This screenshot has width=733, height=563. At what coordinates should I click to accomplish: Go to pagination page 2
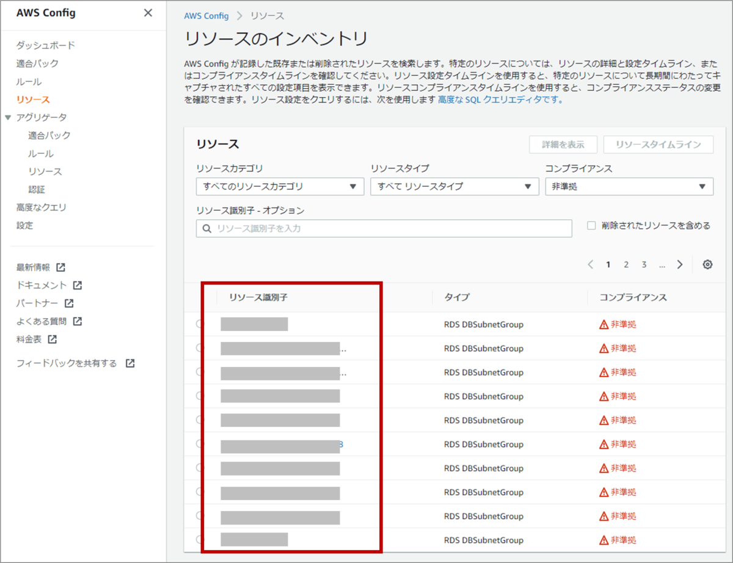pos(626,265)
